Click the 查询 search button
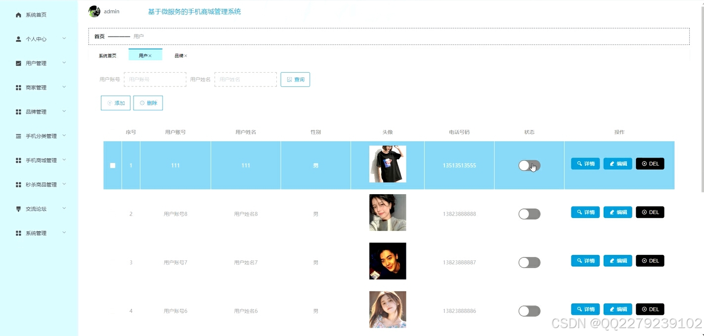This screenshot has height=336, width=704. (x=295, y=80)
